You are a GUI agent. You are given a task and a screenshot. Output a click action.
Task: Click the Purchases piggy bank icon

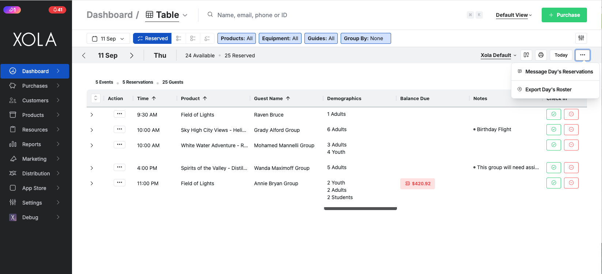click(x=13, y=86)
